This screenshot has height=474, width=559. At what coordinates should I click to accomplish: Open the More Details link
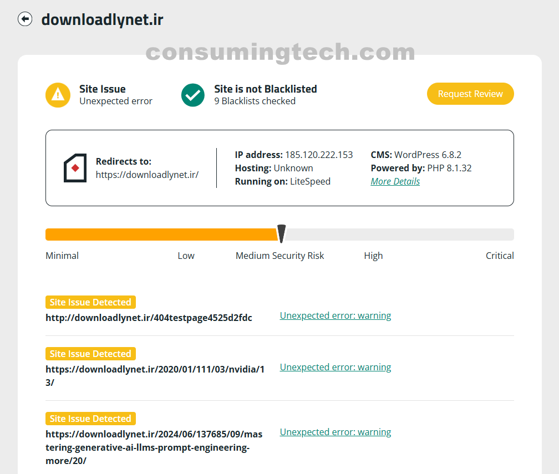click(x=395, y=181)
